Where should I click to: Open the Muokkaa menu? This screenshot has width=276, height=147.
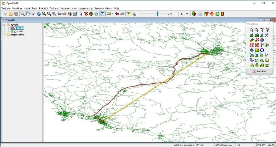pyautogui.click(x=17, y=8)
